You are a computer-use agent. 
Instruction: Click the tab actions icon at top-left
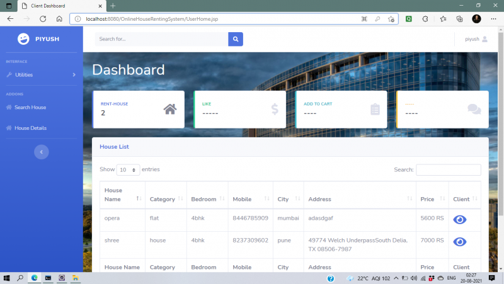[x=9, y=6]
